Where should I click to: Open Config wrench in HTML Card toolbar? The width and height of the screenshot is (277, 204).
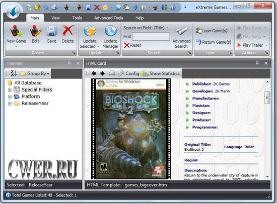128,73
